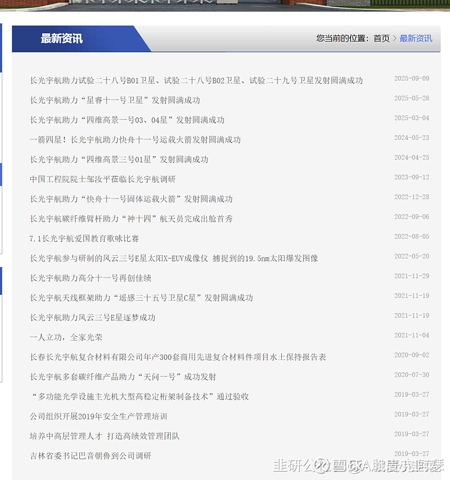
Task: Open the 7.1 爱国教育歌咏比赛 article
Action: [84, 238]
